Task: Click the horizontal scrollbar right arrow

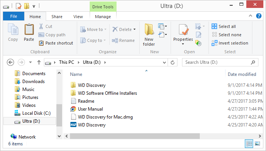Action: (x=260, y=136)
